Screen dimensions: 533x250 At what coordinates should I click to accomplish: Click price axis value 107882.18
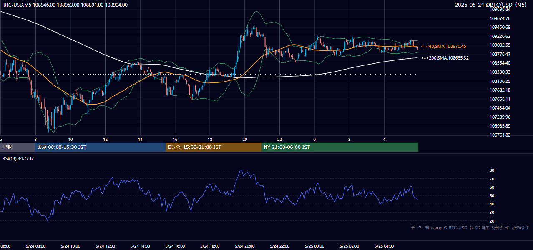500,90
